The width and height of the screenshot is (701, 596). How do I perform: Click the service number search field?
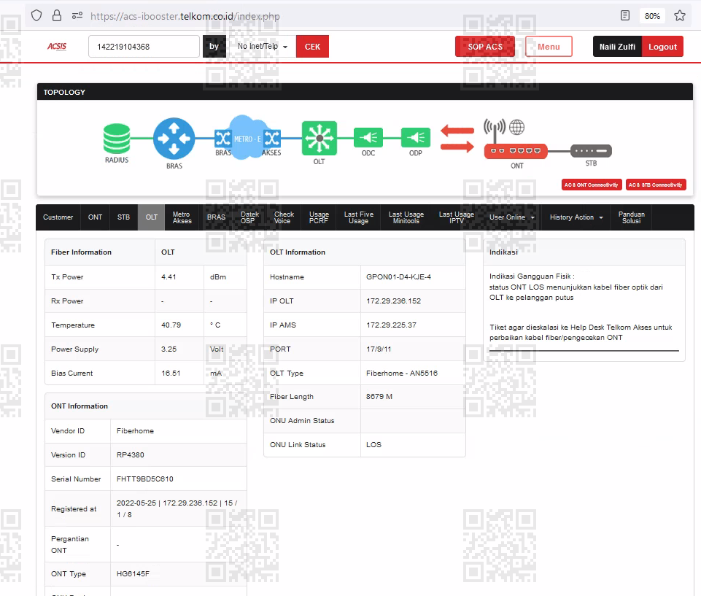coord(144,47)
